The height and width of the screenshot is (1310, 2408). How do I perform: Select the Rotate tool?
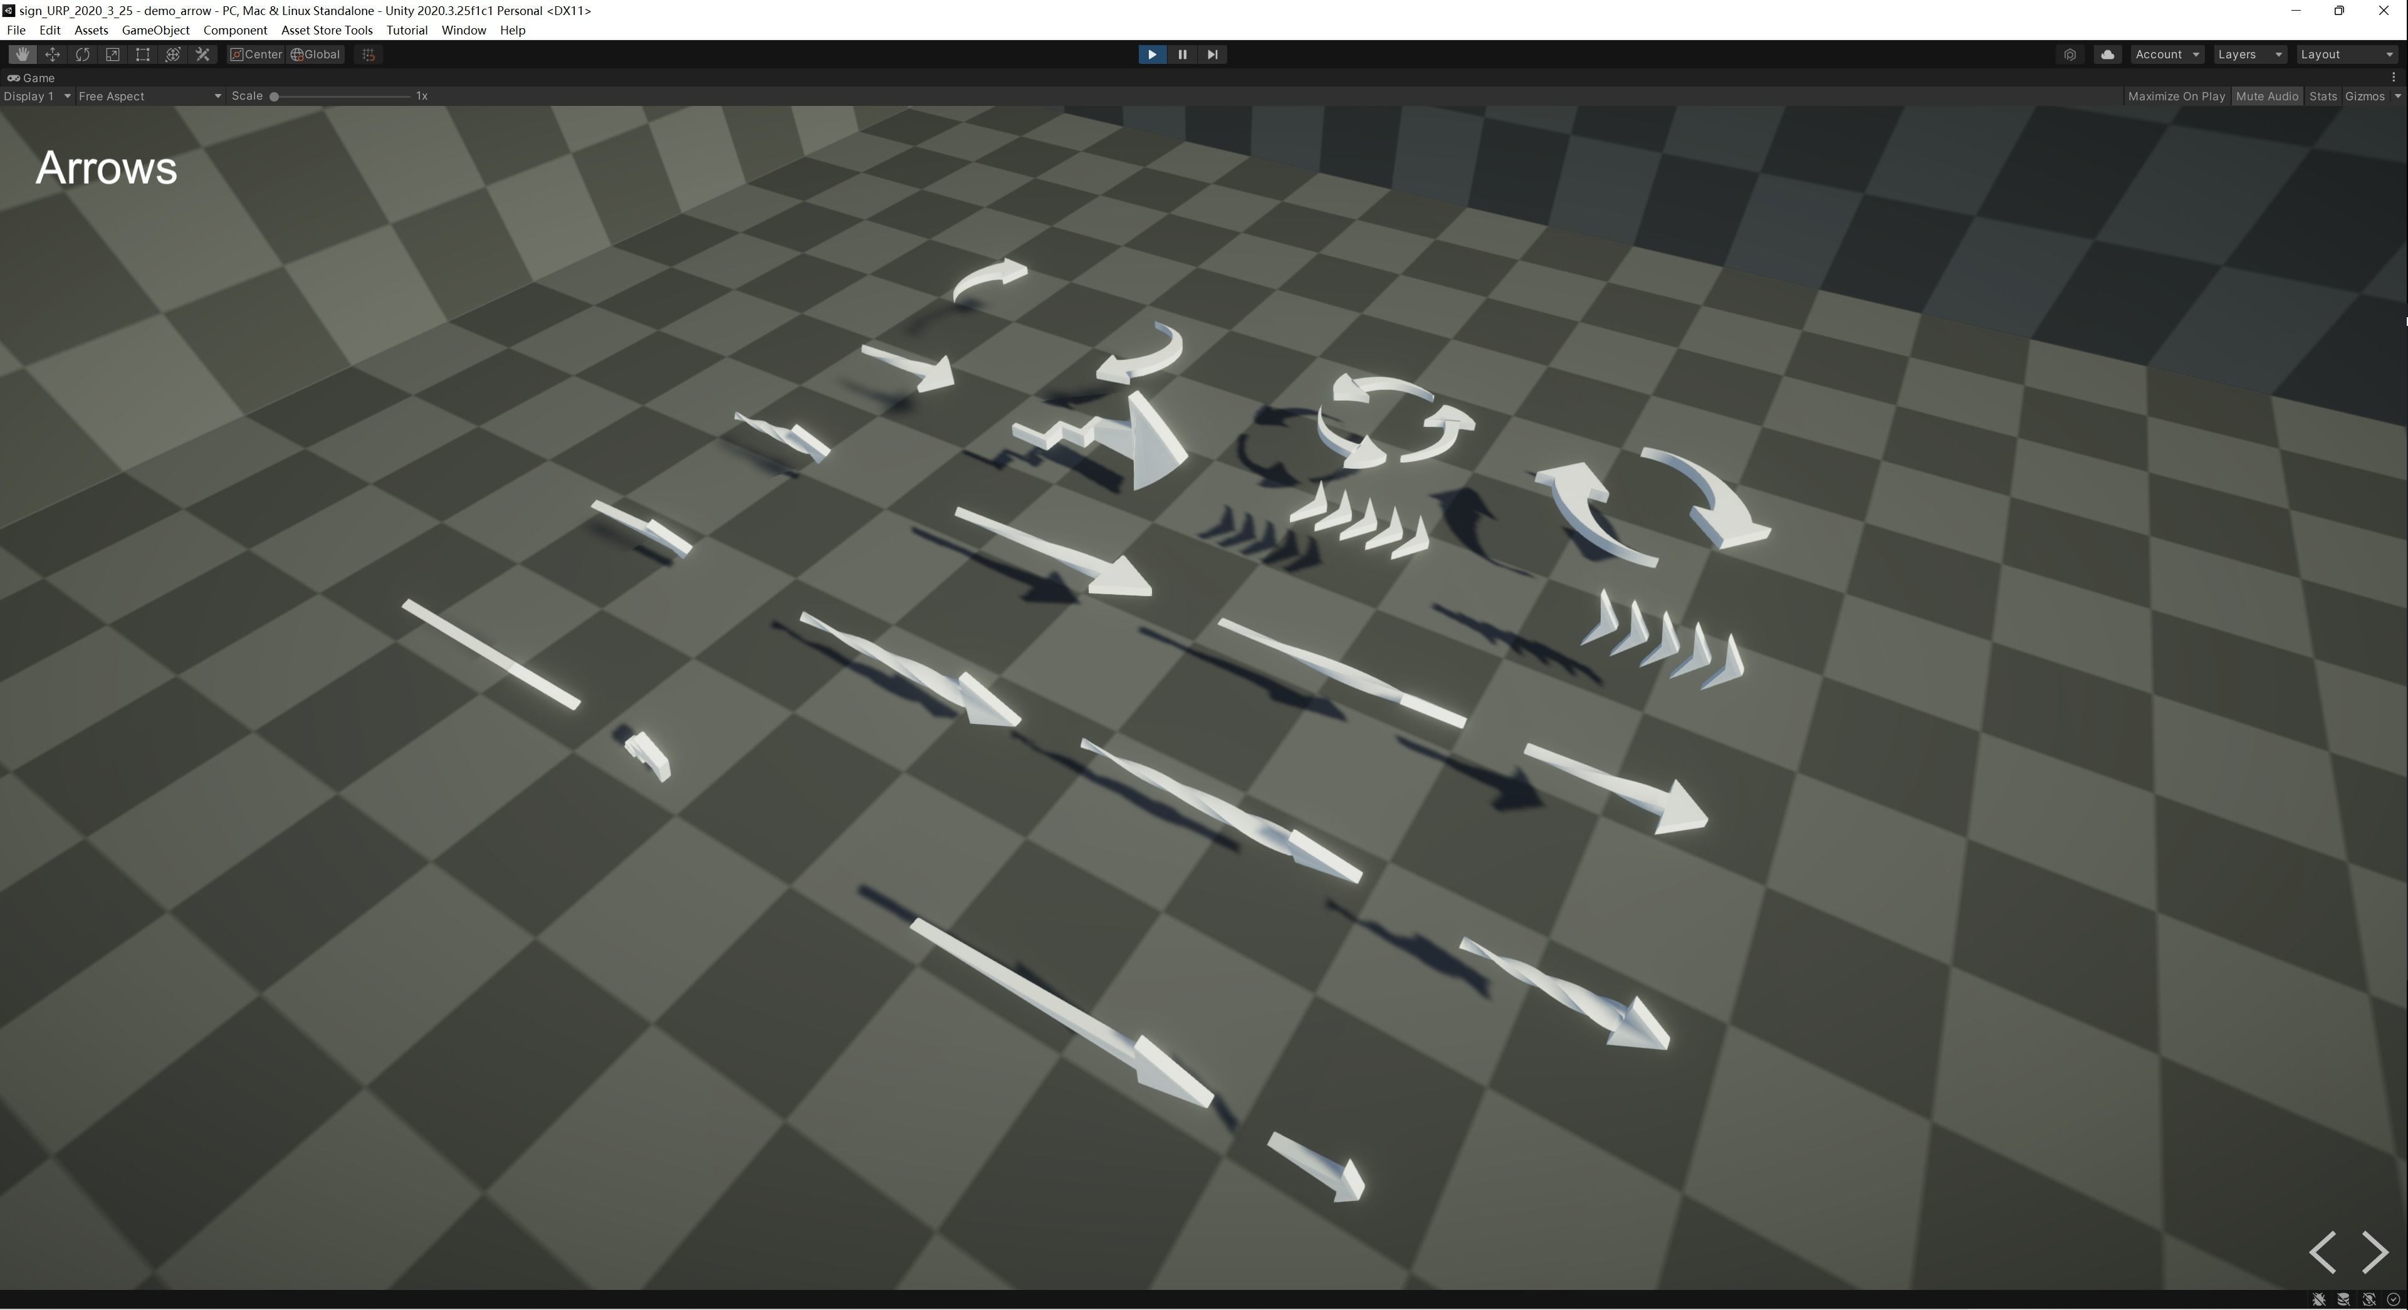point(82,55)
